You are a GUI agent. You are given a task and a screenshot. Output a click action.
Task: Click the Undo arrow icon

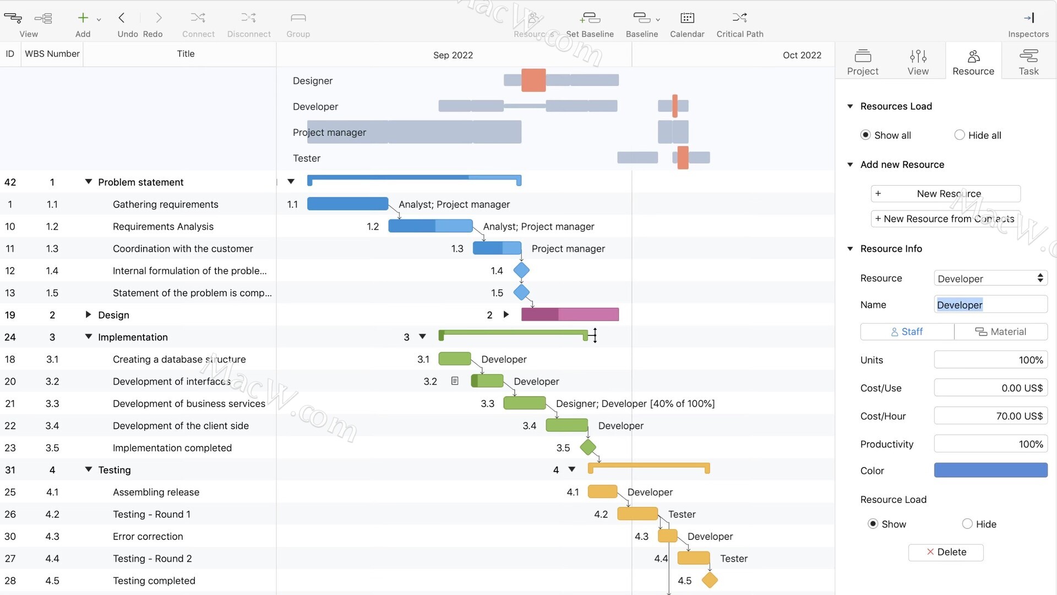pos(122,18)
